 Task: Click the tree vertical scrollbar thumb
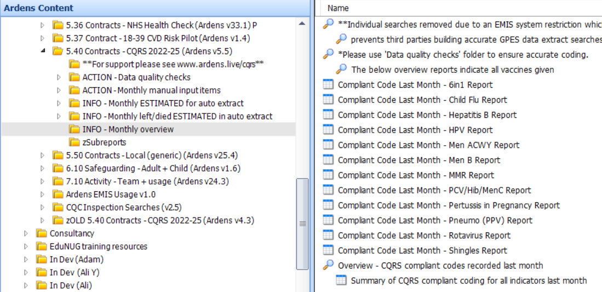[302, 224]
